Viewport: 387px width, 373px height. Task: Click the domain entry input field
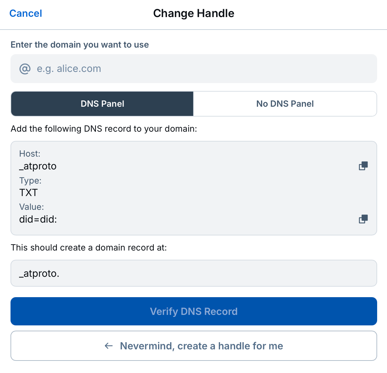click(194, 69)
